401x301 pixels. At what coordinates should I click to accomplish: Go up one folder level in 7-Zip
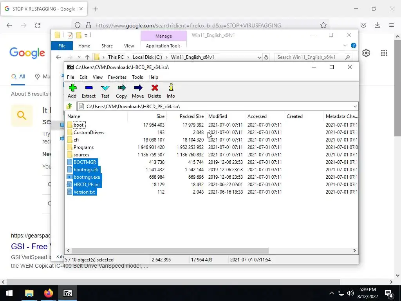tap(69, 106)
